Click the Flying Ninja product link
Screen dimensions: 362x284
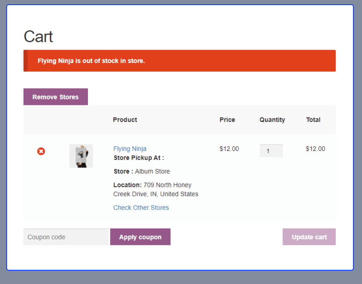[130, 149]
